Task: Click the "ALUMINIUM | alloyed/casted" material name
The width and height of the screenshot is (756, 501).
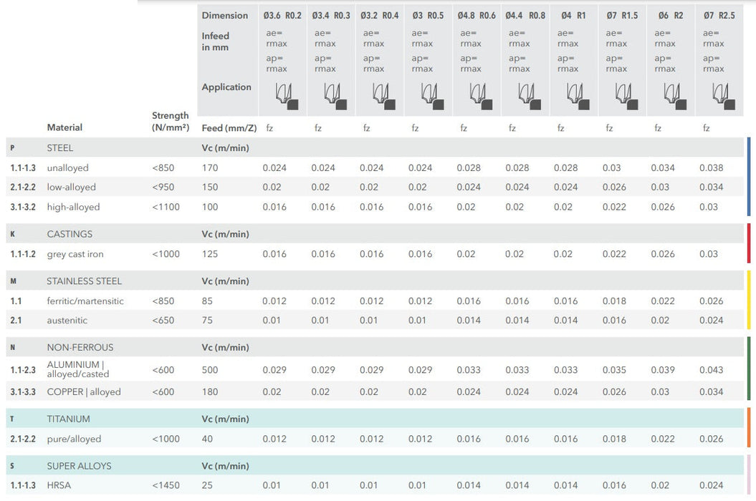Action: tap(78, 369)
